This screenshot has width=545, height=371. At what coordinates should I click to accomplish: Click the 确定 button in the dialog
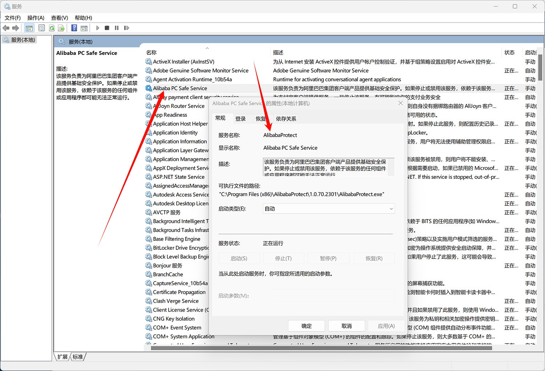(x=306, y=326)
